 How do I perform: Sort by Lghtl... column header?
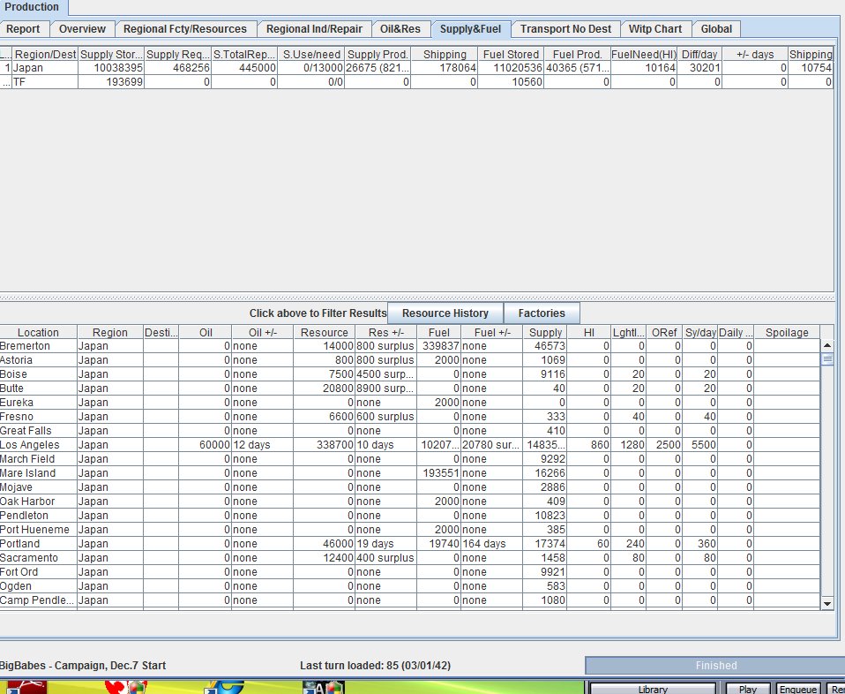click(628, 332)
